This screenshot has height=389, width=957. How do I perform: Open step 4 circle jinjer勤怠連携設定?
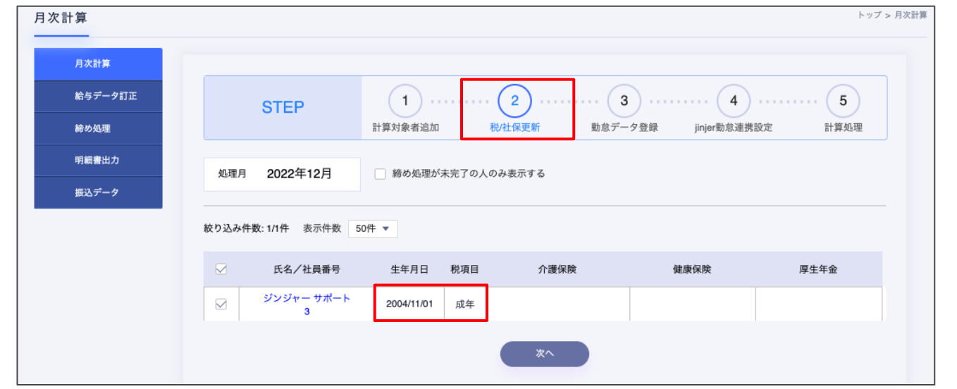(x=734, y=101)
